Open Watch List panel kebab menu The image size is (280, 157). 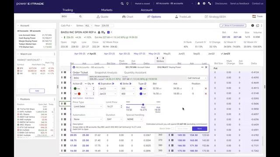pyautogui.click(x=54, y=54)
